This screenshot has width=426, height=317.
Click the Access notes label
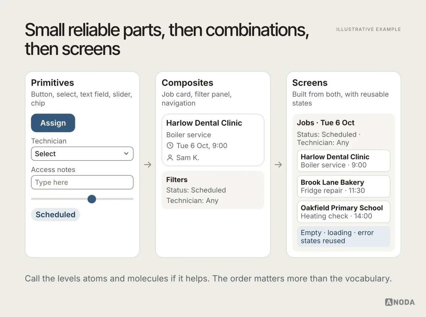(53, 170)
